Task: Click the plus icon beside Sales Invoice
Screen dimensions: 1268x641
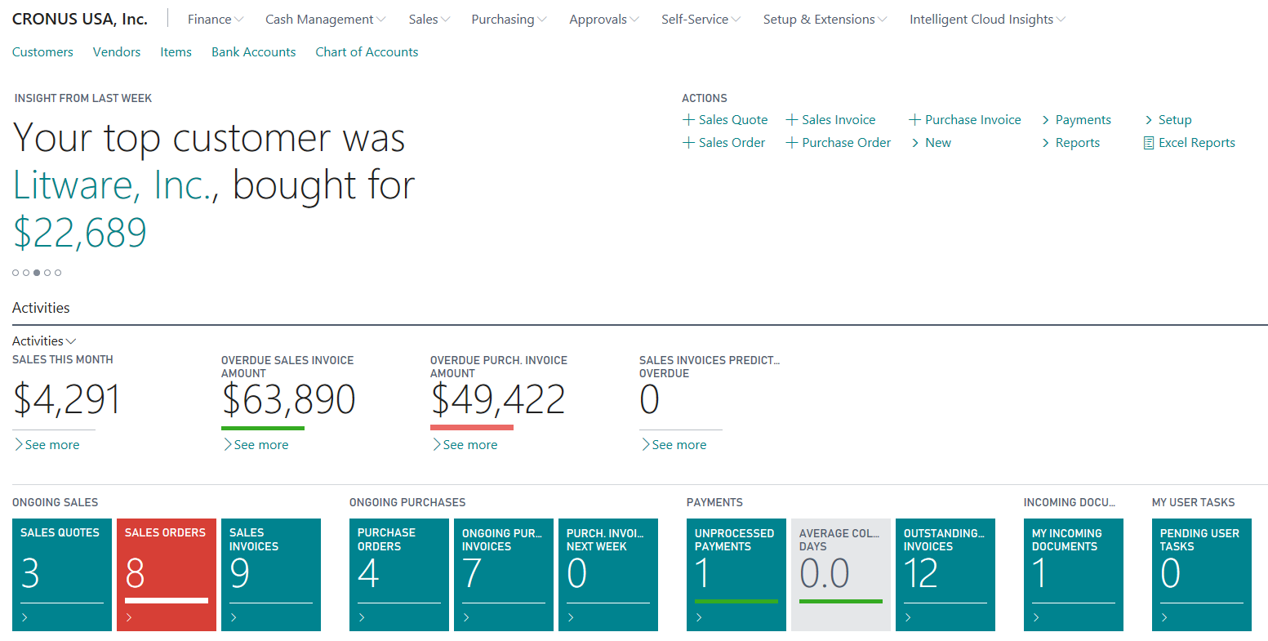Action: pyautogui.click(x=791, y=120)
